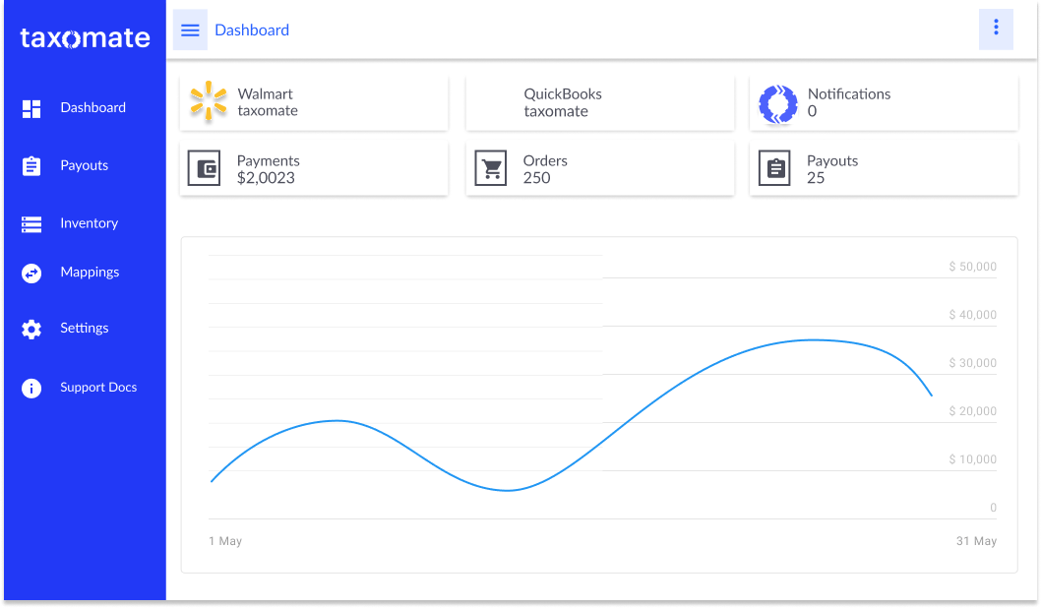Open the Payouts 25 summary card
Image resolution: width=1041 pixels, height=608 pixels.
pyautogui.click(x=883, y=169)
